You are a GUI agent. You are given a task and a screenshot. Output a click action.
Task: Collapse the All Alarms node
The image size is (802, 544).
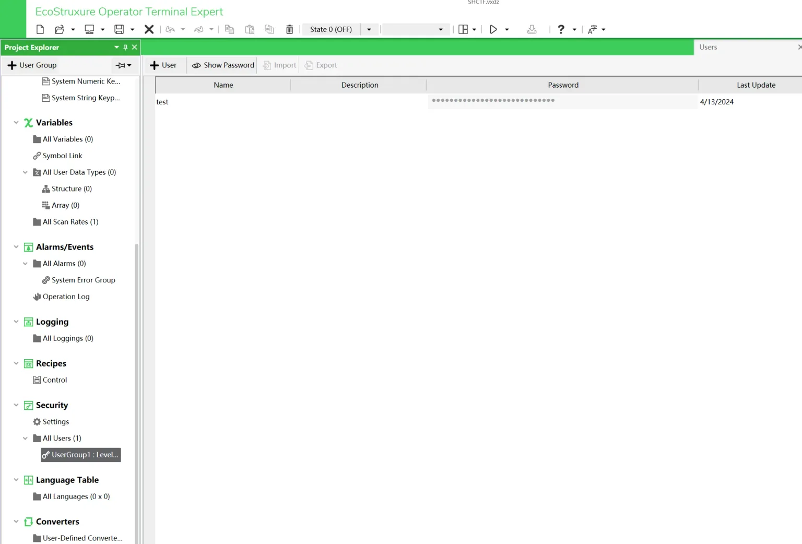25,264
